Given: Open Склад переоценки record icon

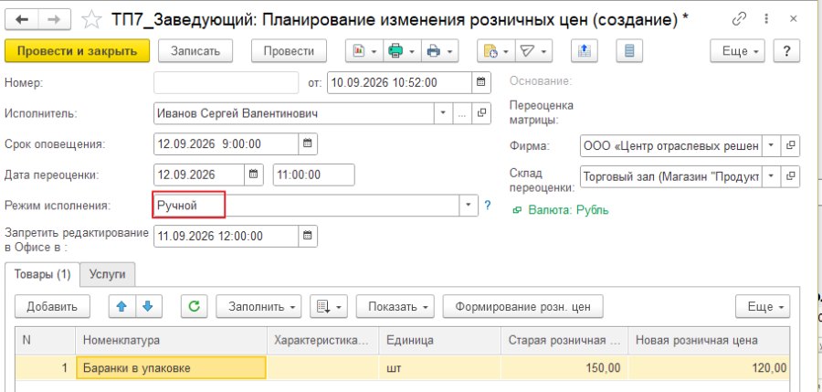Looking at the screenshot, I should tap(790, 176).
